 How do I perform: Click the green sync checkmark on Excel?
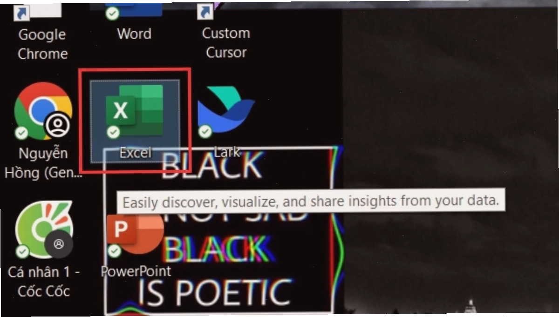point(113,132)
